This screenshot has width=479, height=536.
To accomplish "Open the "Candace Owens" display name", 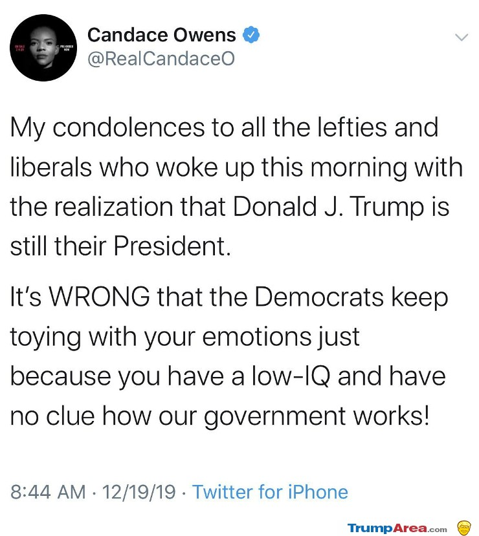I will click(161, 34).
